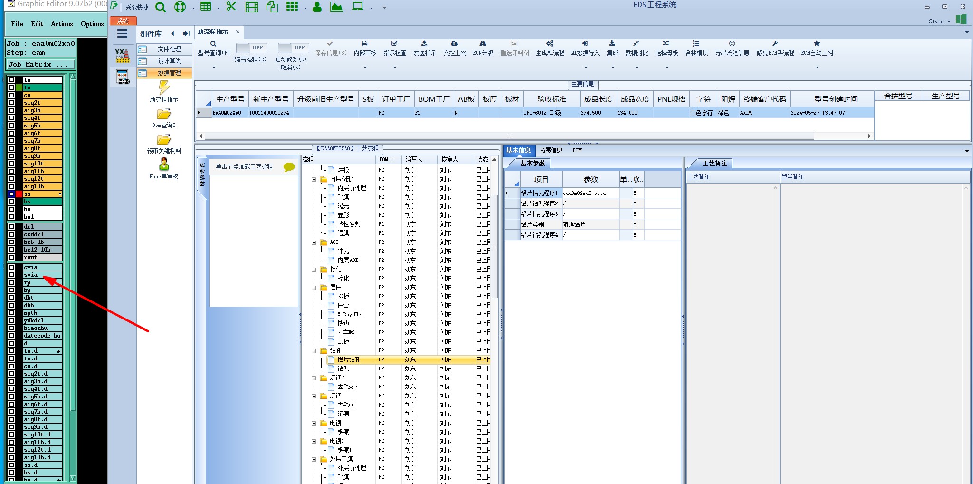
Task: Click ECN升级 toolbar icon
Action: point(483,43)
